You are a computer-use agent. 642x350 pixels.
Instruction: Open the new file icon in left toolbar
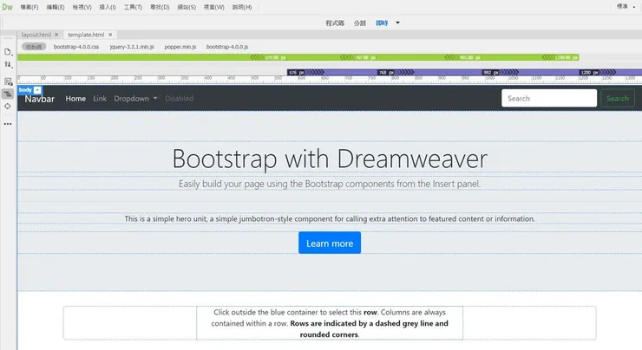click(8, 52)
